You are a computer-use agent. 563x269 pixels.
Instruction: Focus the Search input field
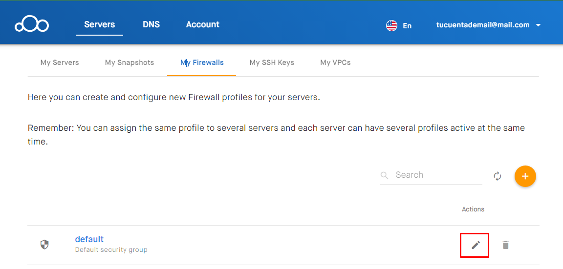[x=437, y=175]
